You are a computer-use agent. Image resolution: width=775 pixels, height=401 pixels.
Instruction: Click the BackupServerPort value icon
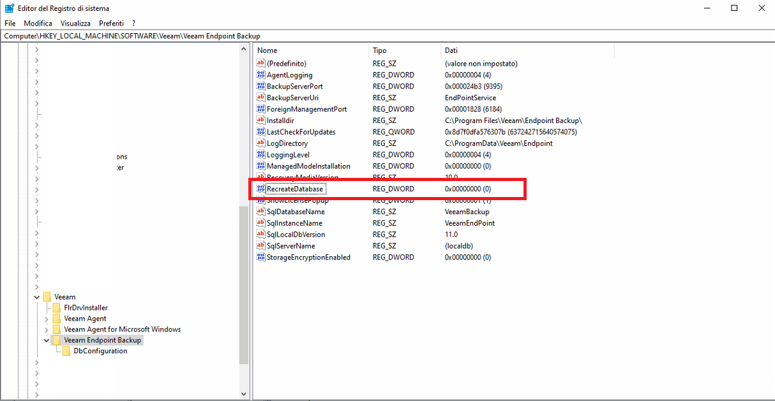click(260, 86)
